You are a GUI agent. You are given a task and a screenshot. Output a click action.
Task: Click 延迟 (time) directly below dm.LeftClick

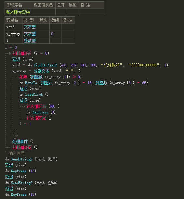30,100
